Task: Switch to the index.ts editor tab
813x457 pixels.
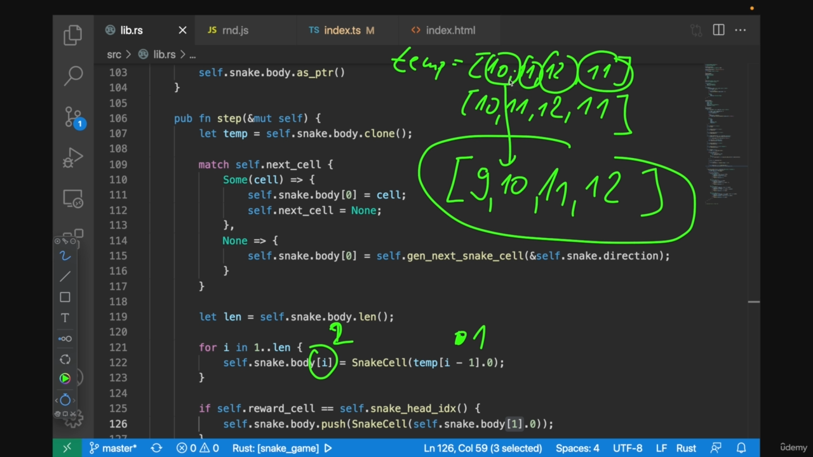Action: [x=342, y=30]
